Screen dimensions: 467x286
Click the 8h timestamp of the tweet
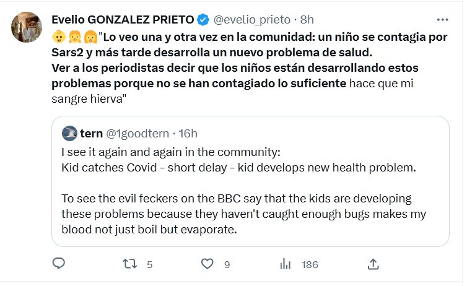[x=307, y=20]
